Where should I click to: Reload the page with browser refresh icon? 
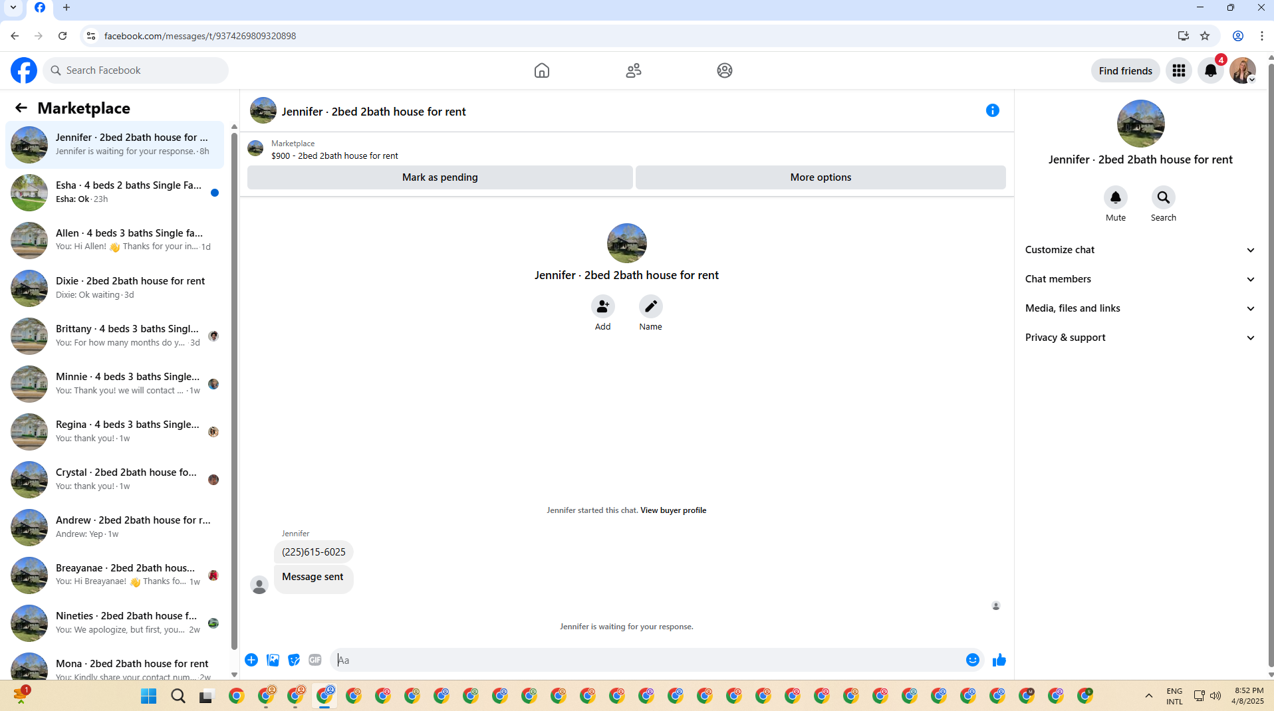click(x=63, y=36)
